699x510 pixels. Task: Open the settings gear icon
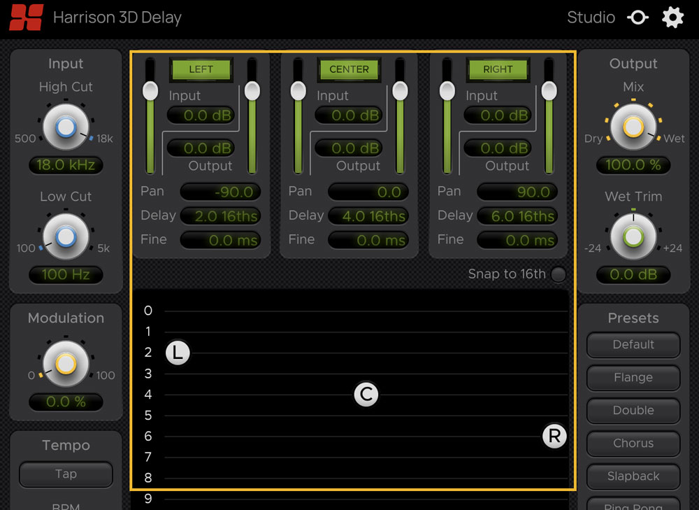(x=672, y=17)
